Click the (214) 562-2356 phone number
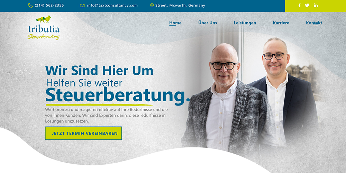The image size is (346, 173). tap(49, 6)
